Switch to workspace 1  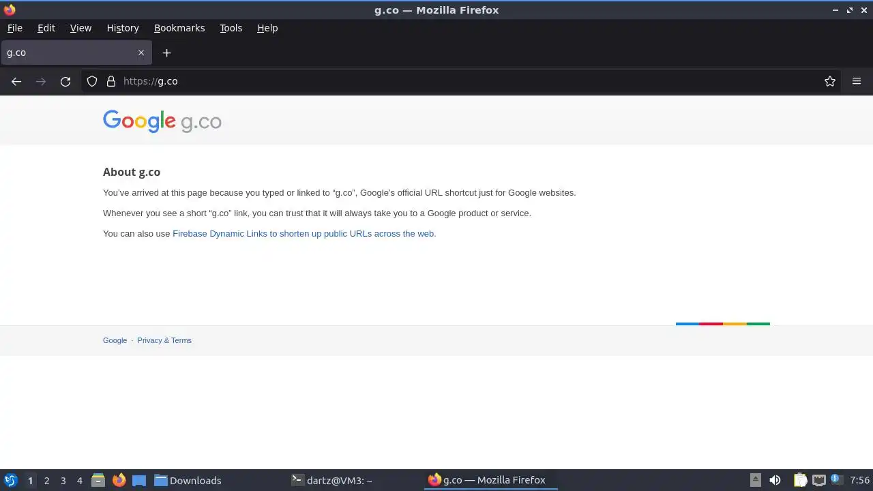tap(30, 481)
